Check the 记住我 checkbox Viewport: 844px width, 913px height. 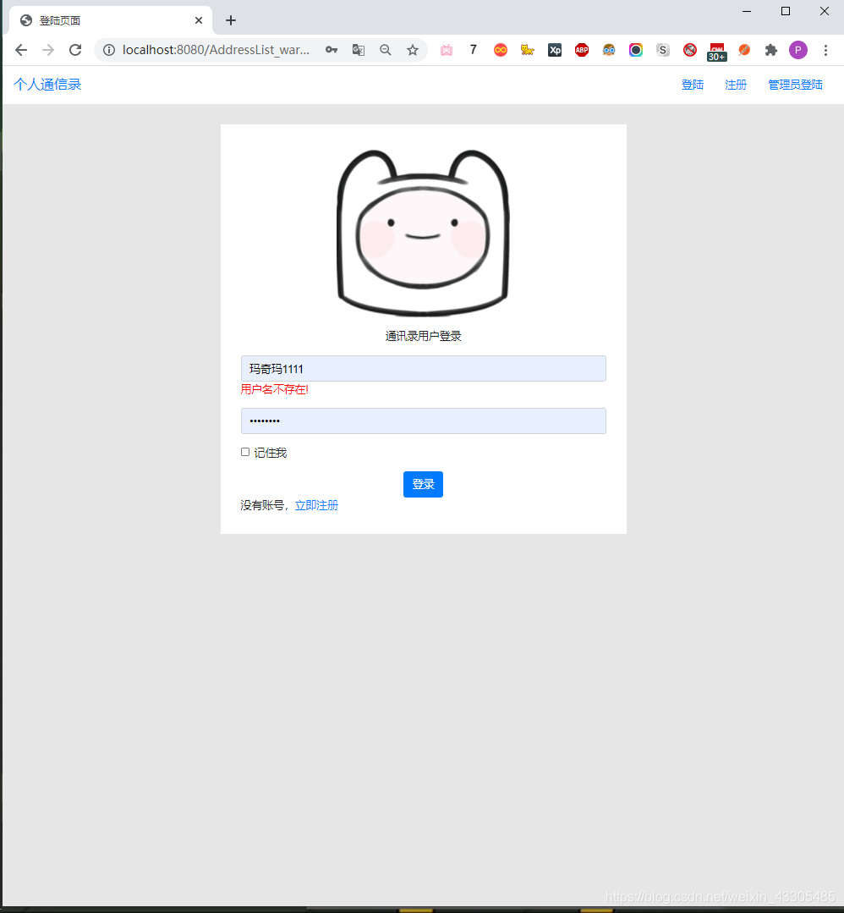point(245,453)
